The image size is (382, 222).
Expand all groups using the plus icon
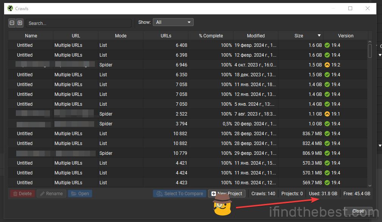[x=20, y=23]
